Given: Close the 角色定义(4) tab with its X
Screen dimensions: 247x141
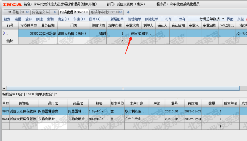Looking at the screenshot, I should (x=55, y=12).
